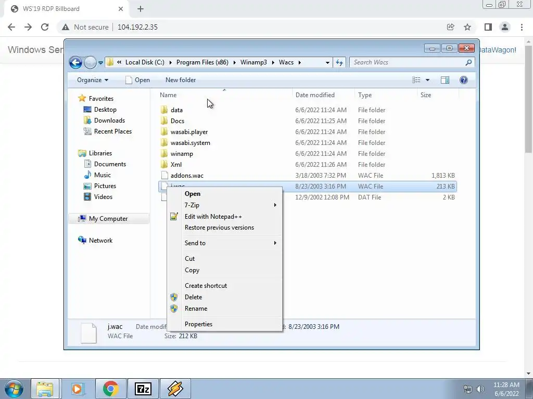Select My Computer in navigation pane
The image size is (533, 399).
click(x=108, y=219)
